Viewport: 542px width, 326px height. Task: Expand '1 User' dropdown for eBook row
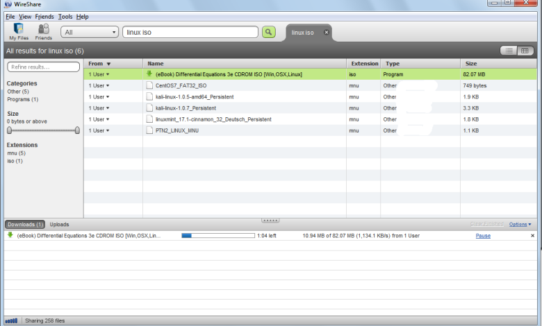pyautogui.click(x=99, y=74)
